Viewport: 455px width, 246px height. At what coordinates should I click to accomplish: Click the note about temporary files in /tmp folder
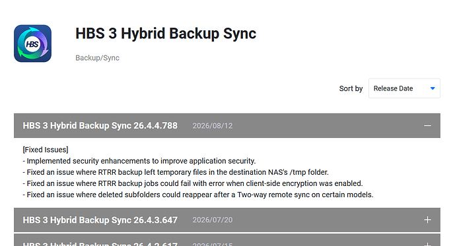tap(176, 172)
